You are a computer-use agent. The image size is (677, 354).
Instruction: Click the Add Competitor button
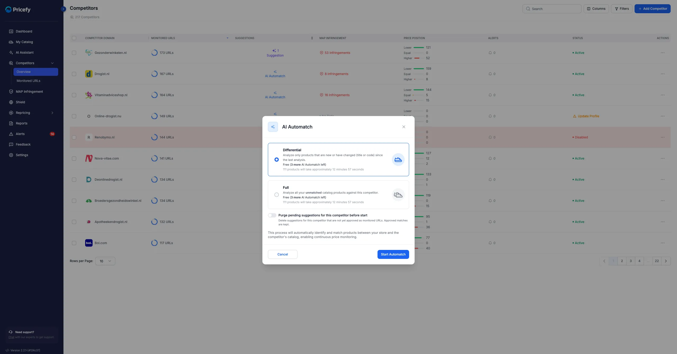pyautogui.click(x=652, y=9)
